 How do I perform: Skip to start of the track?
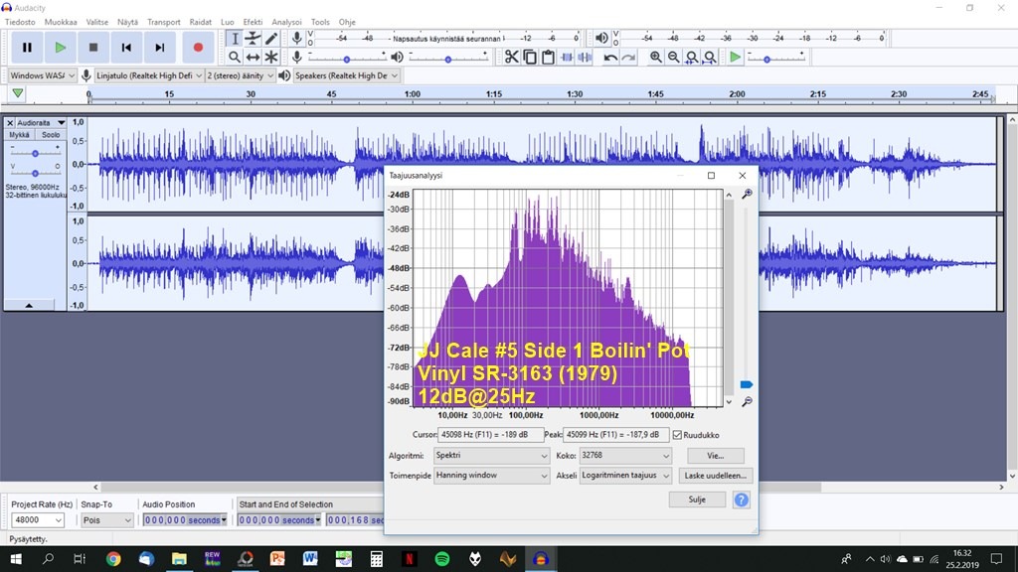pyautogui.click(x=126, y=48)
